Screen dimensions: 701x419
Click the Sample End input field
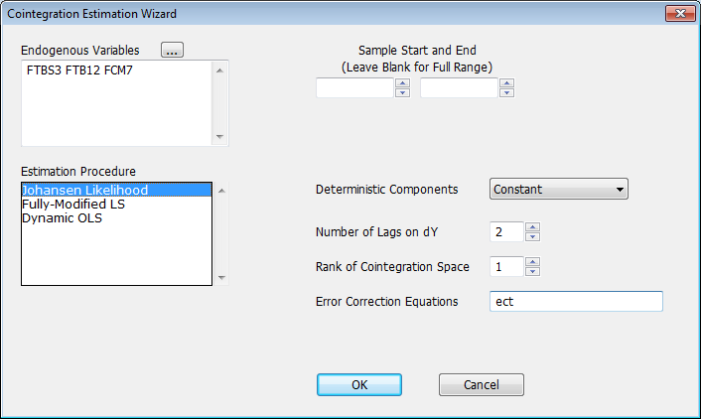click(x=459, y=88)
